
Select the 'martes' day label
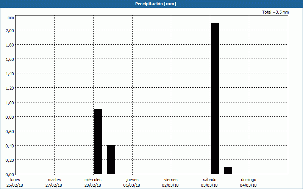tap(54, 180)
